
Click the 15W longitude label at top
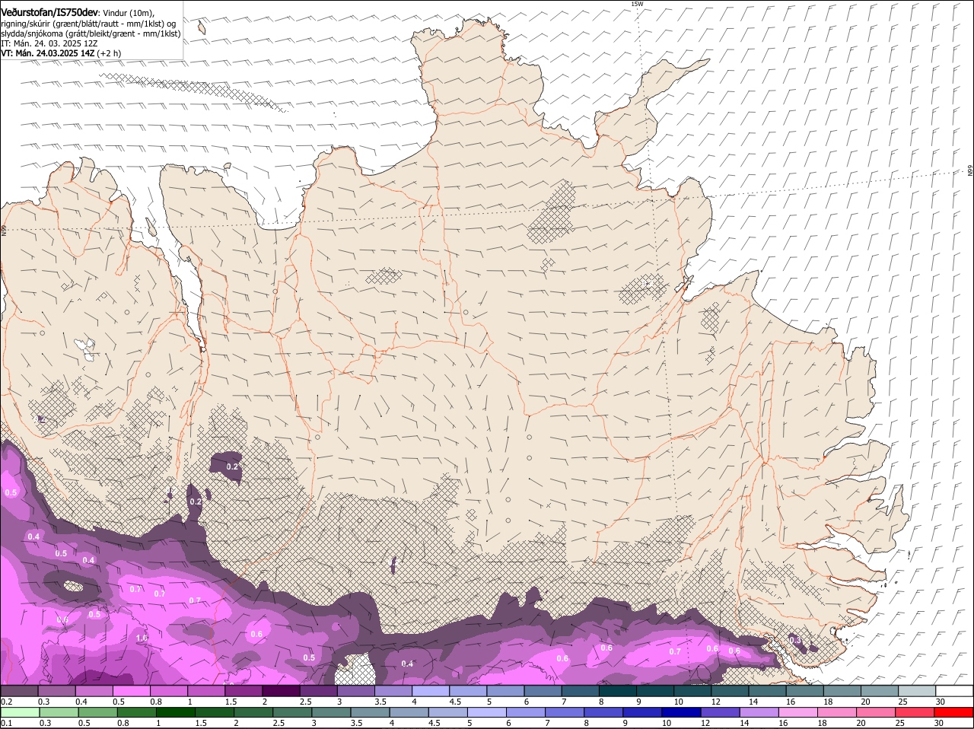point(637,4)
